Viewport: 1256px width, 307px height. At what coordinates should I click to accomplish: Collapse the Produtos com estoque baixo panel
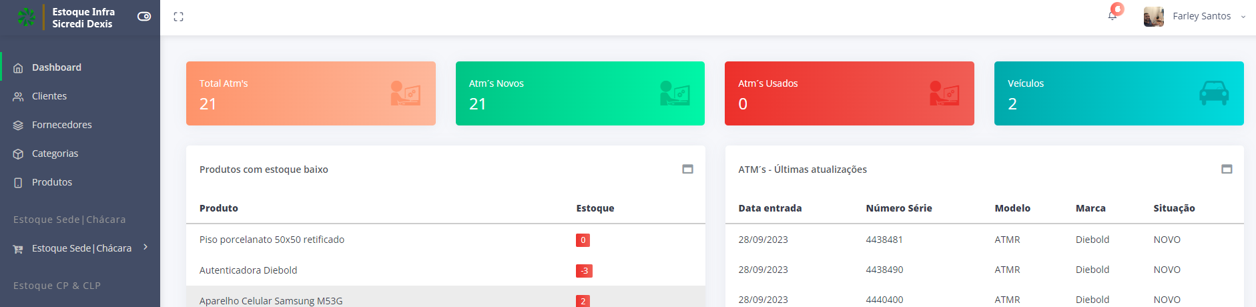(x=687, y=170)
